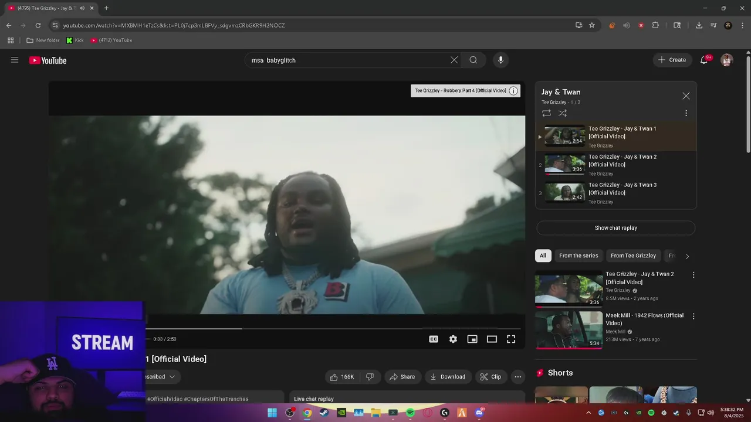Open YouTube notifications bell
The width and height of the screenshot is (751, 422).
pos(704,60)
